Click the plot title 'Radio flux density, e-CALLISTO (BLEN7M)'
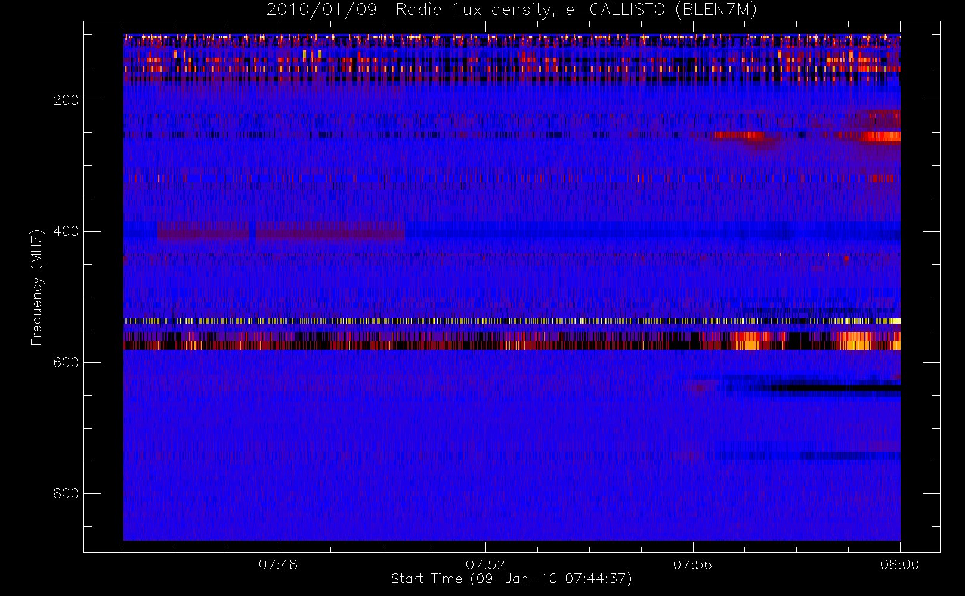This screenshot has height=596, width=965. (x=576, y=10)
